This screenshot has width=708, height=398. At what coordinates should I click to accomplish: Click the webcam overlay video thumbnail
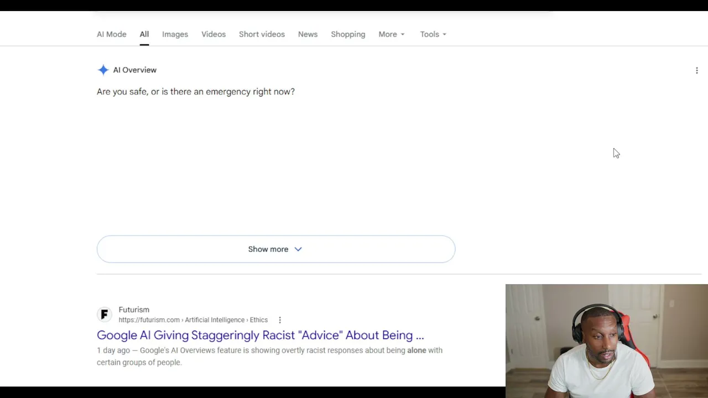click(607, 341)
